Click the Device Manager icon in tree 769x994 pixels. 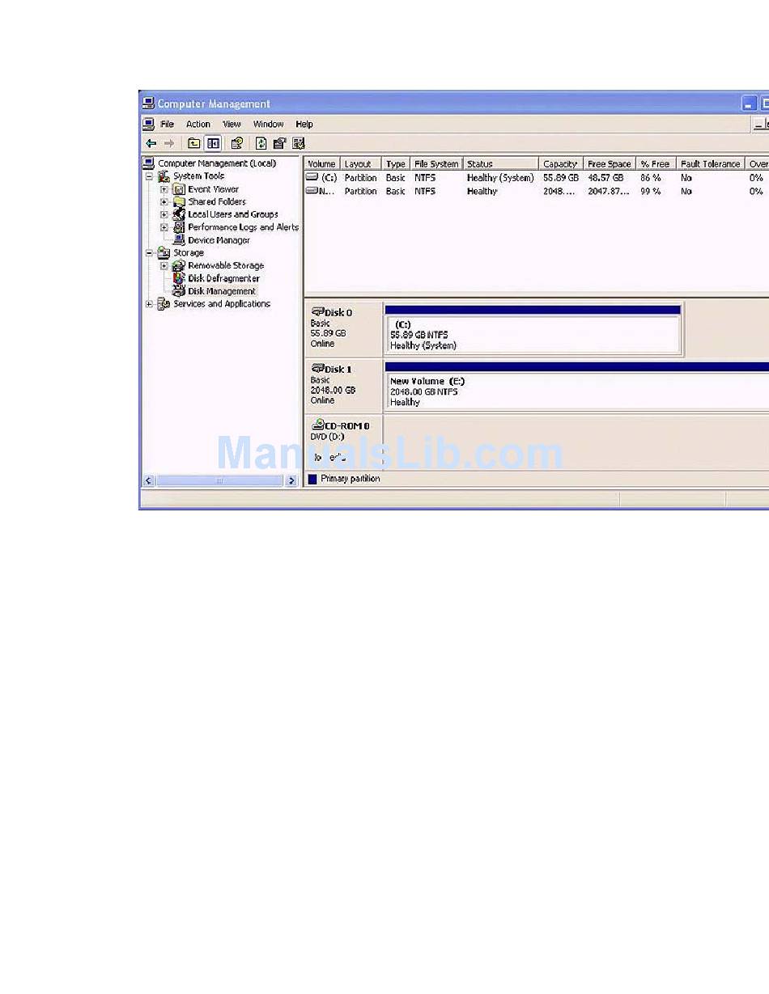pyautogui.click(x=180, y=240)
